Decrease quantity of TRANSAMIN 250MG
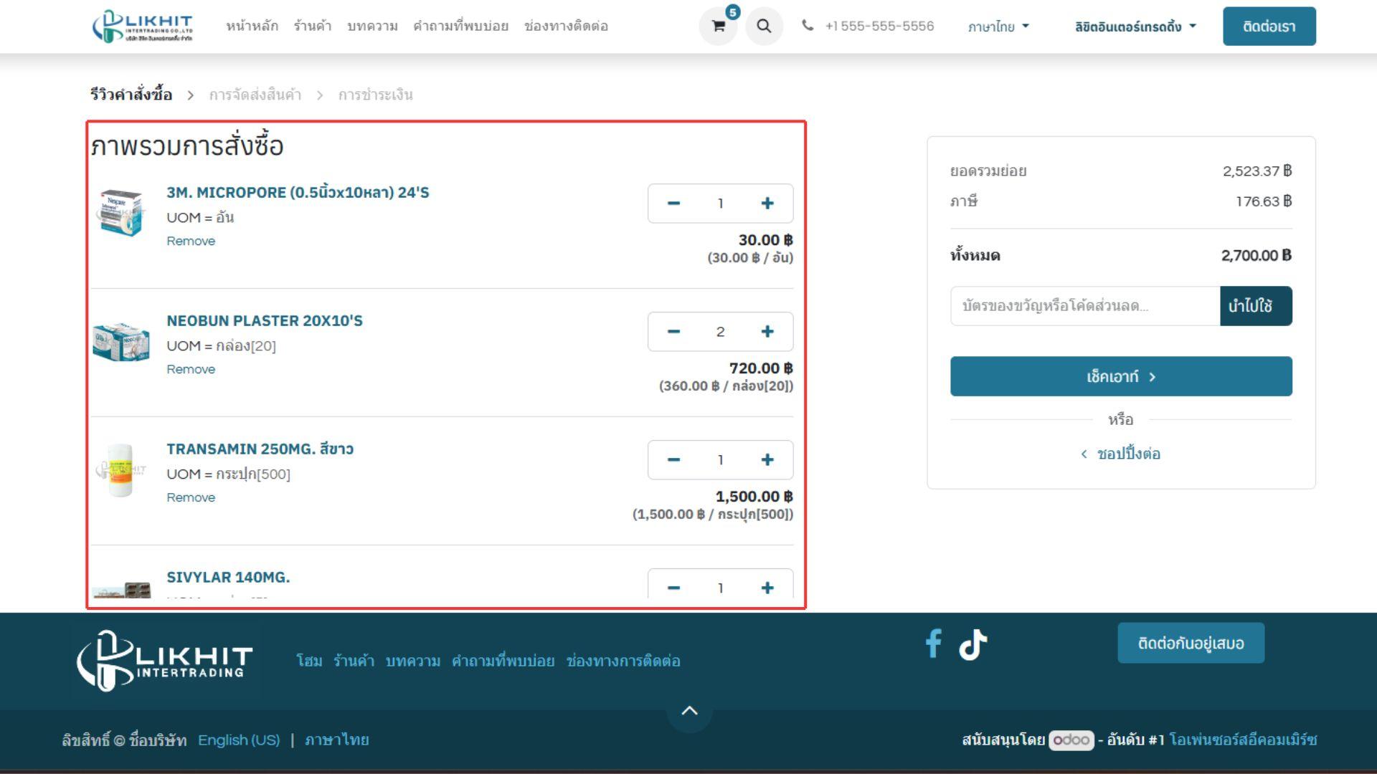Screen dimensions: 1377x774 (x=673, y=460)
